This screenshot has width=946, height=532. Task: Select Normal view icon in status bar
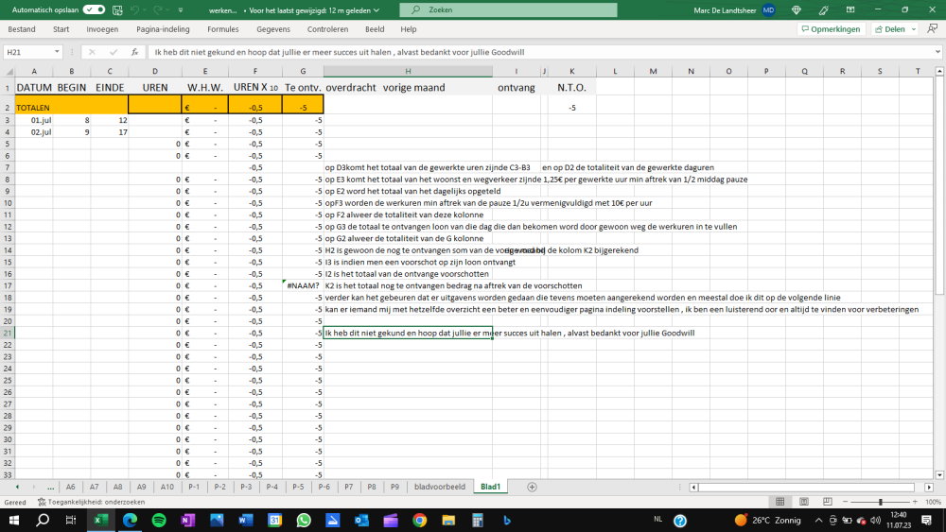[779, 502]
